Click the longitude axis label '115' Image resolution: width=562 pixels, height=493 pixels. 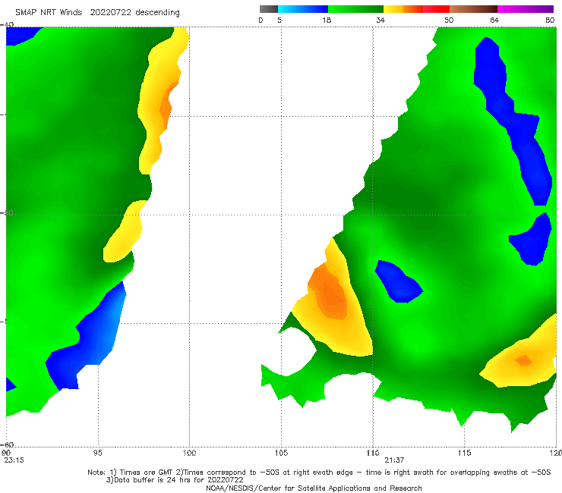[465, 453]
